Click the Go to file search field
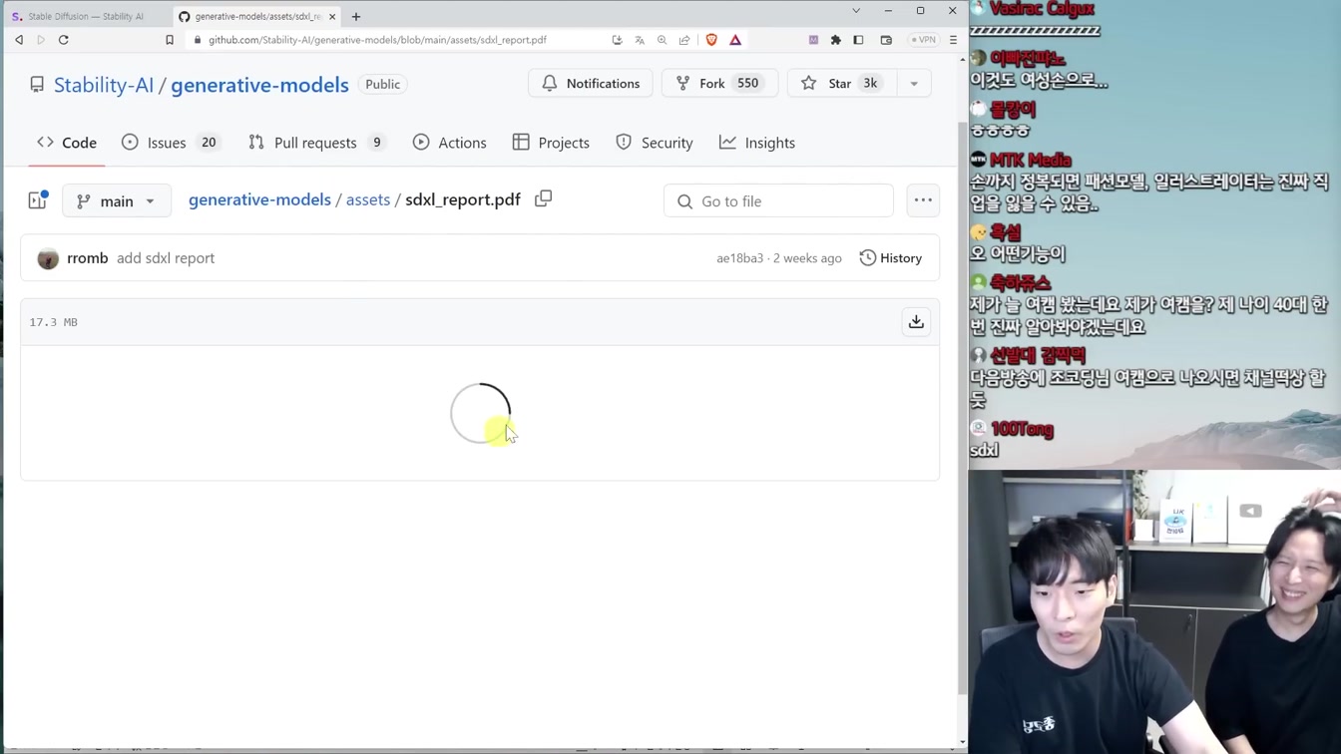The height and width of the screenshot is (754, 1341). [778, 200]
